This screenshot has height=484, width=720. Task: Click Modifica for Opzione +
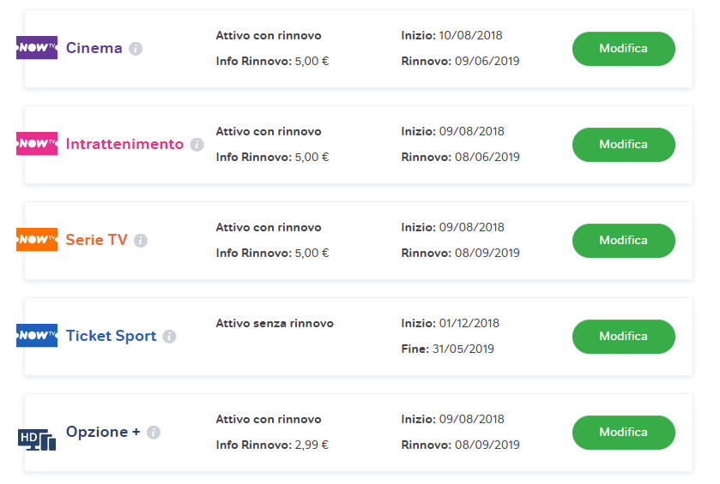point(624,433)
